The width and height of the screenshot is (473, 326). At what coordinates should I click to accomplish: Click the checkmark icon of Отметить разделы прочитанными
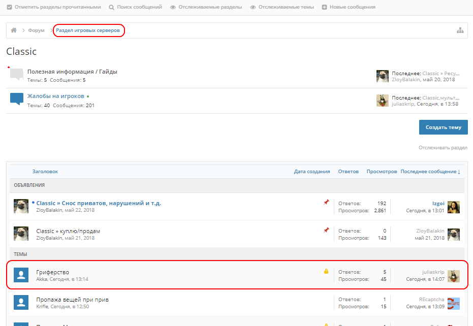pyautogui.click(x=9, y=7)
